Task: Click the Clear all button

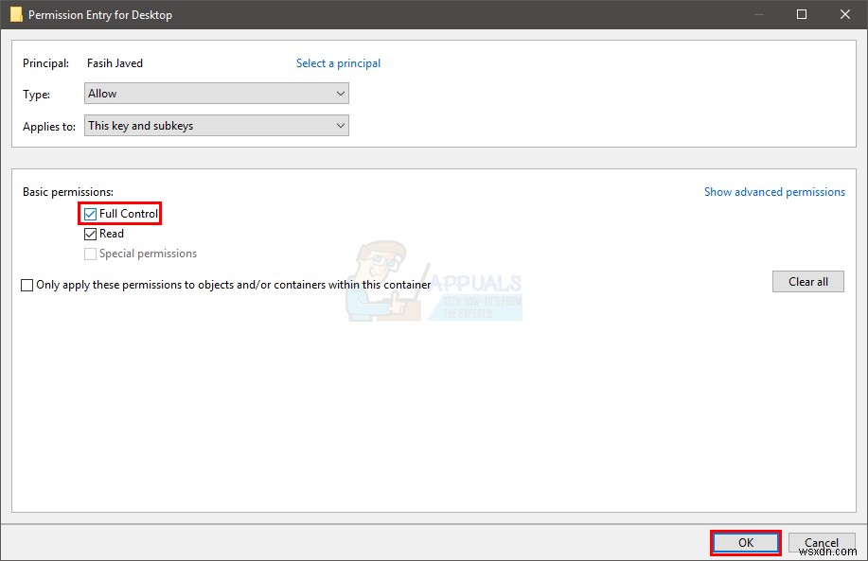Action: pos(808,282)
